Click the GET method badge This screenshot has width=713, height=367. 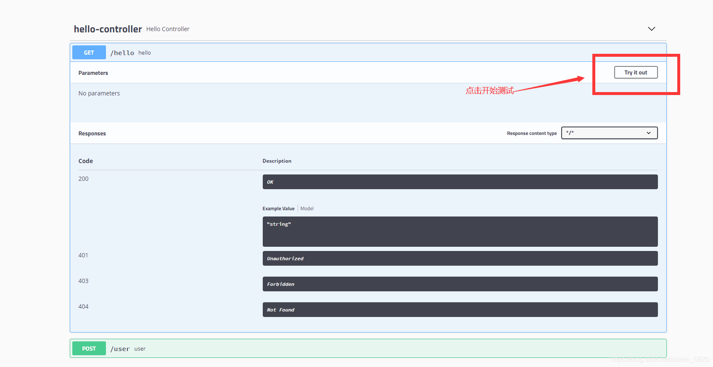(89, 53)
